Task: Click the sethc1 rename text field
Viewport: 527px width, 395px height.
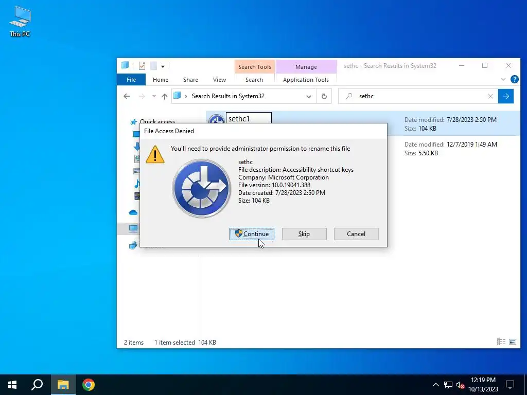Action: pos(249,119)
